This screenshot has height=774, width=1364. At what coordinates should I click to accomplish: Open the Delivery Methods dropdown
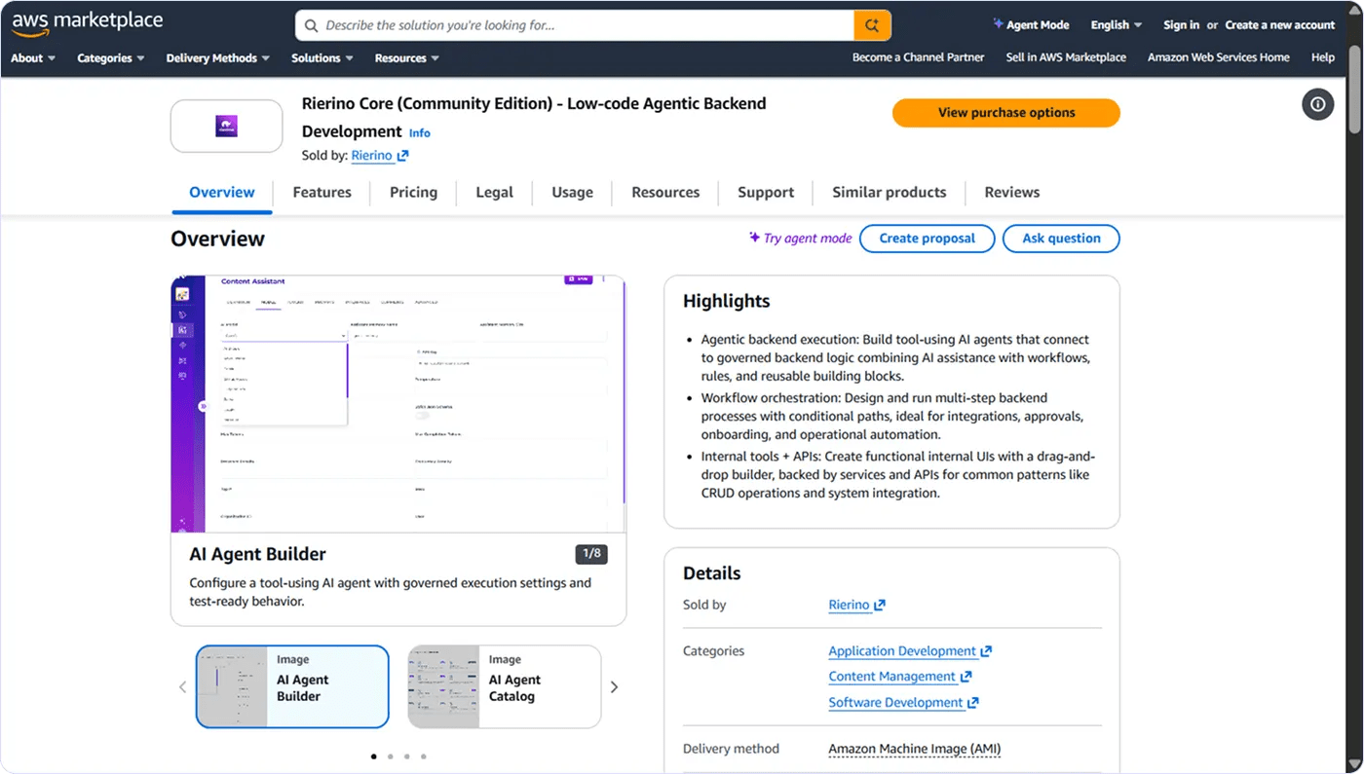coord(218,58)
